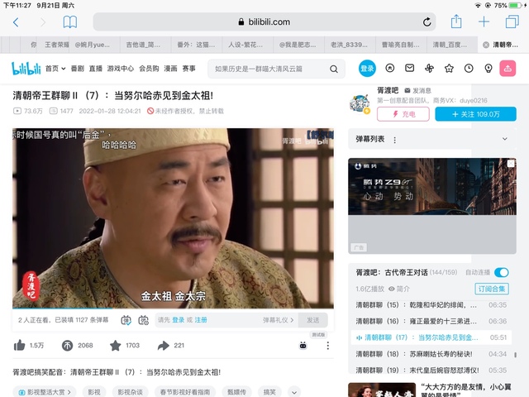Image resolution: width=529 pixels, height=397 pixels.
Task: Open Safari share sheet icon
Action: 455,22
